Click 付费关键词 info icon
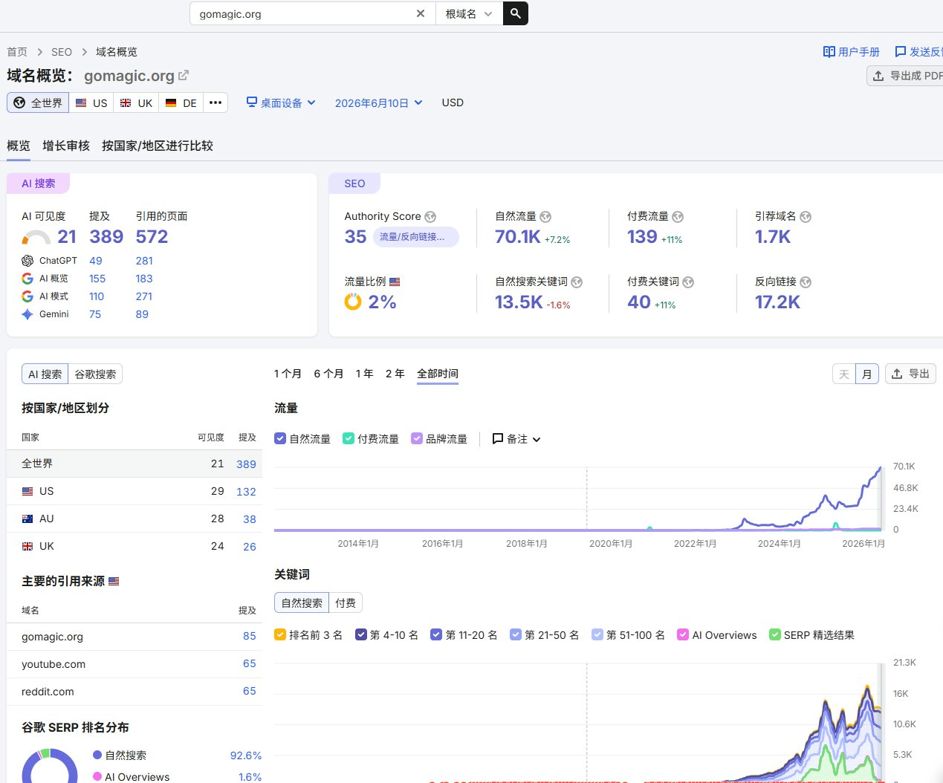 [688, 282]
